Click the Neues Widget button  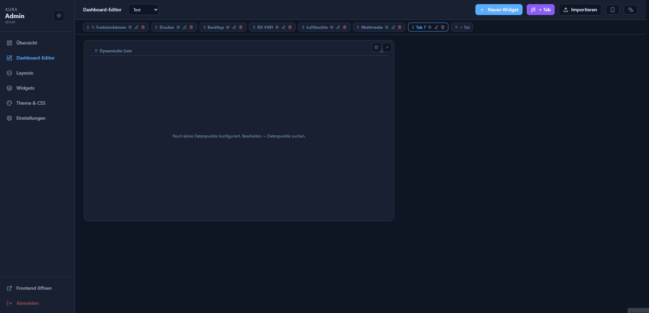(499, 10)
